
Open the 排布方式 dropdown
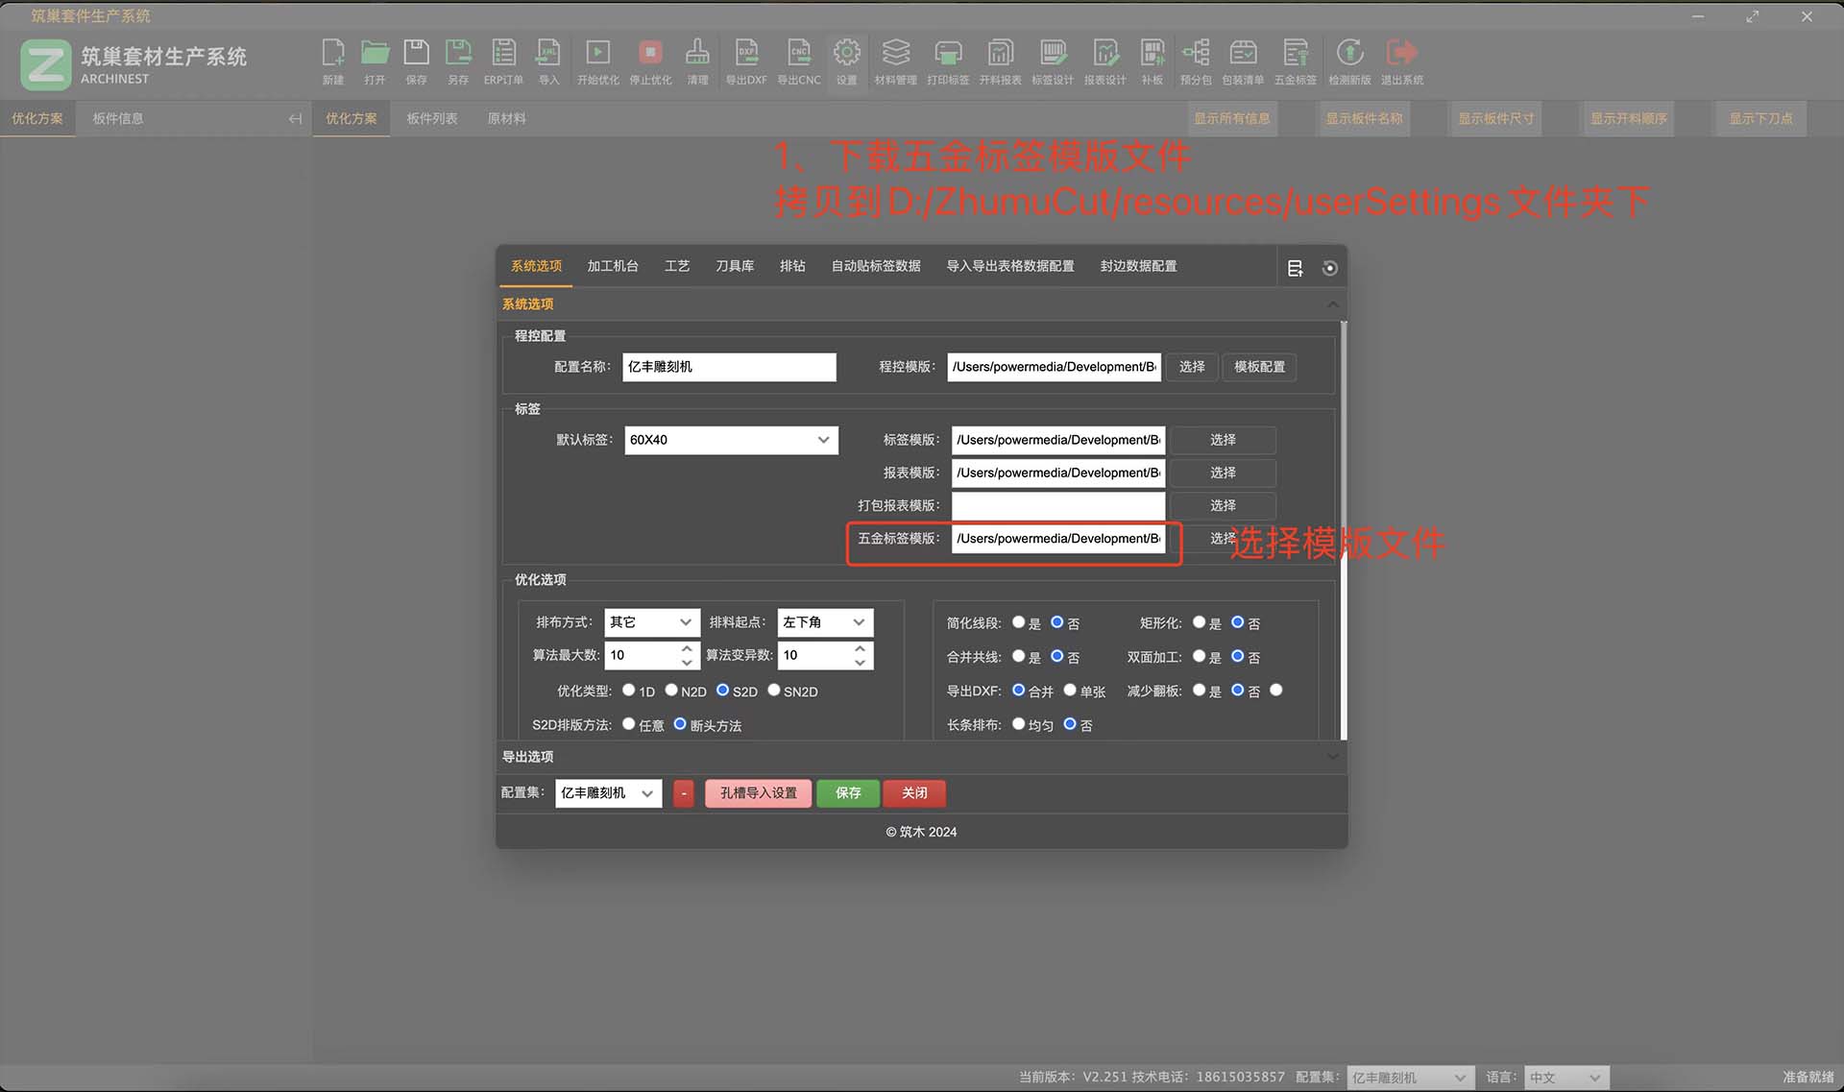652,622
